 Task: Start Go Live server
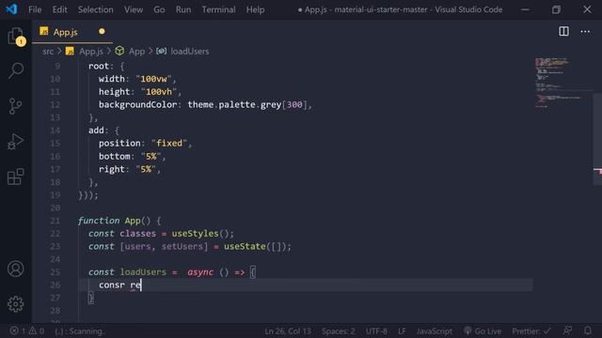(x=483, y=331)
